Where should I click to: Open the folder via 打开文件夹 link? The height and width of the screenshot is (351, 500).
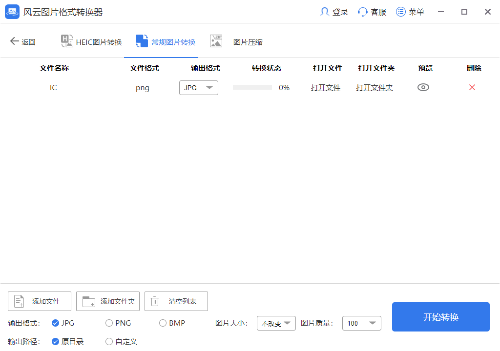pyautogui.click(x=375, y=87)
